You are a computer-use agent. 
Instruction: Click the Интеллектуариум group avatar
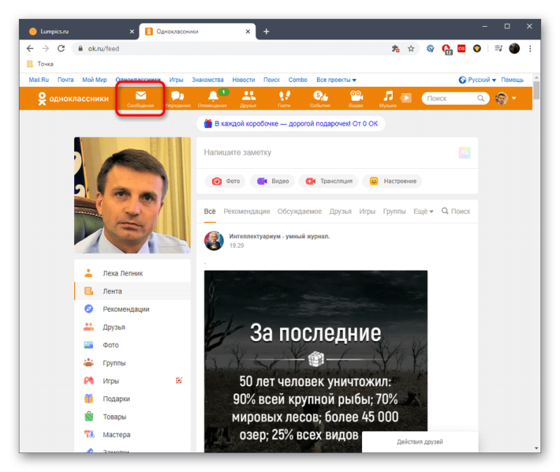(x=213, y=240)
